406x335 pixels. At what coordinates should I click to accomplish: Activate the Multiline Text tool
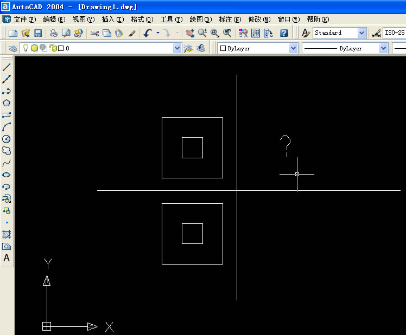click(7, 258)
